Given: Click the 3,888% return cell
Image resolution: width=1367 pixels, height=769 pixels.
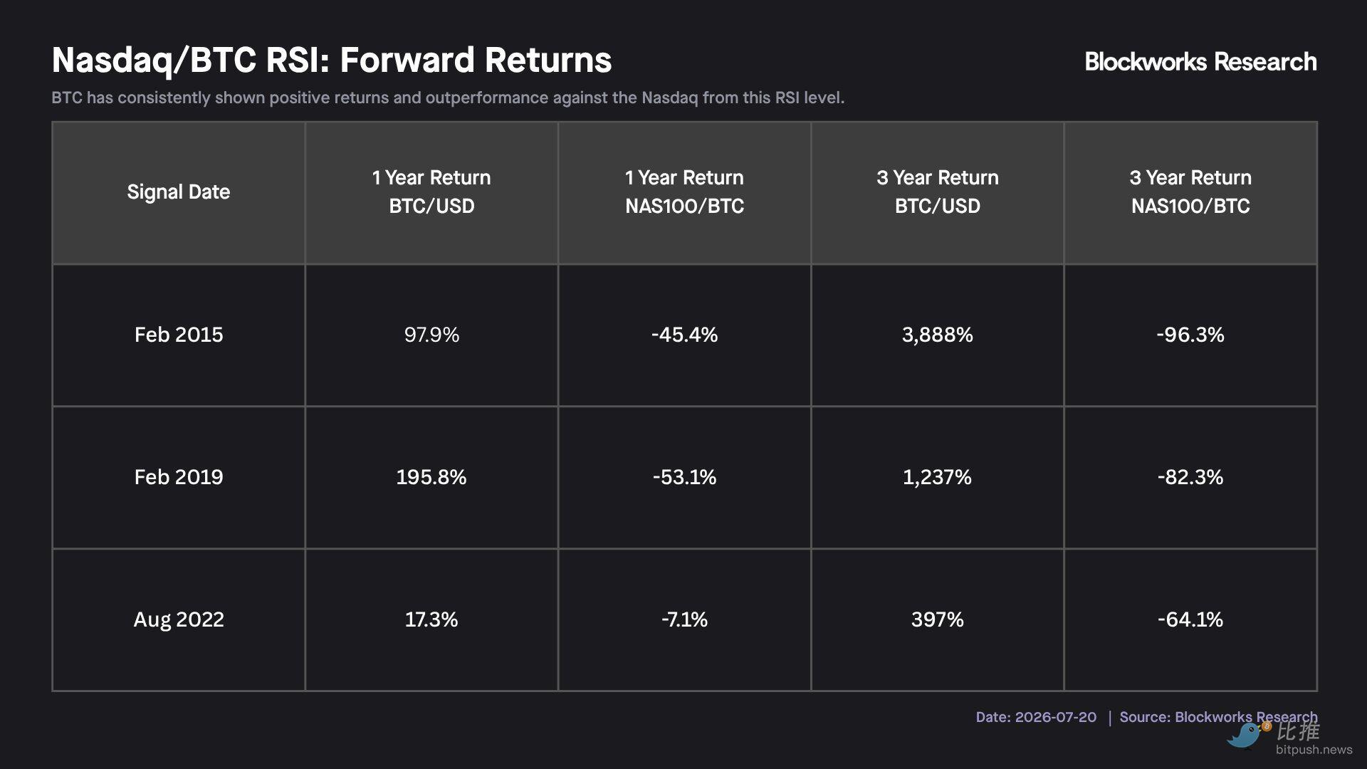Looking at the screenshot, I should 938,335.
